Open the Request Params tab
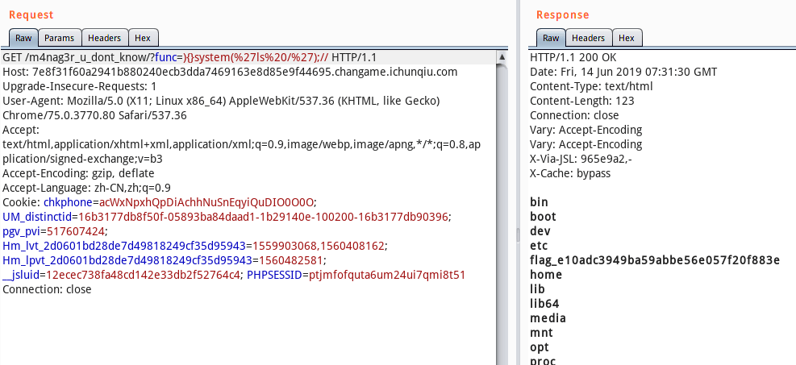 (60, 38)
